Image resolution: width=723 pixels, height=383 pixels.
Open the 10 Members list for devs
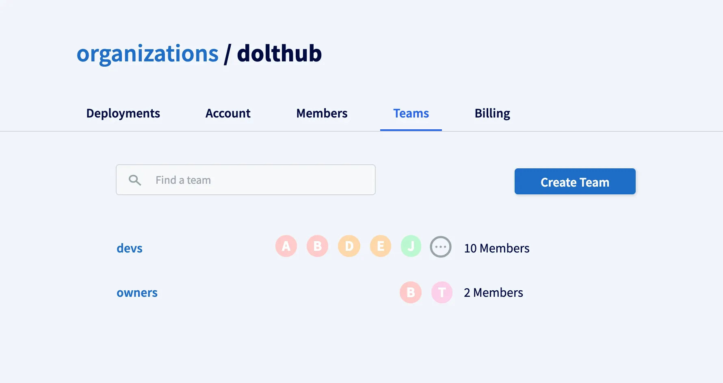496,248
